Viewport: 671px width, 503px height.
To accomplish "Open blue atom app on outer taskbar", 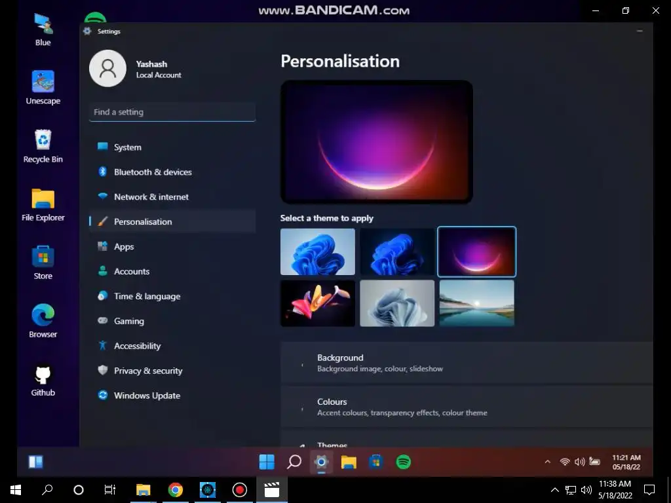I will (208, 490).
